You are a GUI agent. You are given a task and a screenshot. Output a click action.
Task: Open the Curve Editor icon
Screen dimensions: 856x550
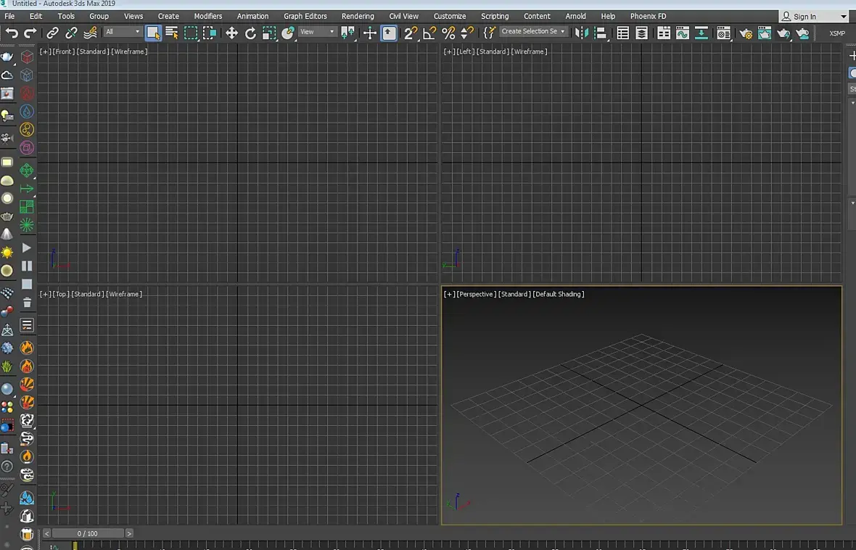pyautogui.click(x=683, y=33)
